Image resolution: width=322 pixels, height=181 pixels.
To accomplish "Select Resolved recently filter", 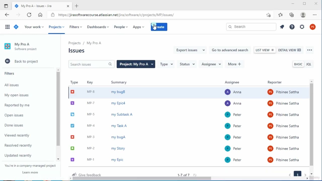I will [x=18, y=145].
